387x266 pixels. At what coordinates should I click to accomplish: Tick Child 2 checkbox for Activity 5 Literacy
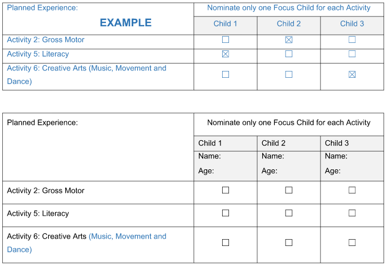(289, 213)
